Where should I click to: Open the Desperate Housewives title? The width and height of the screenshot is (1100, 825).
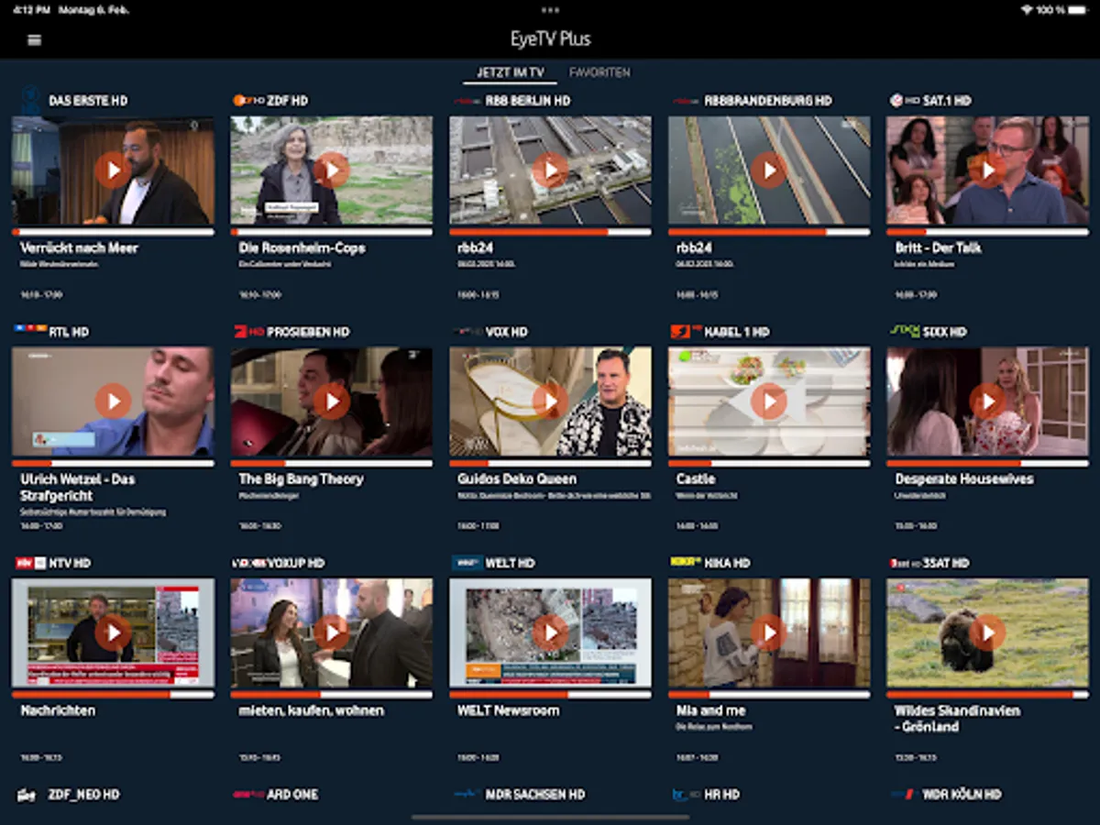(x=963, y=479)
